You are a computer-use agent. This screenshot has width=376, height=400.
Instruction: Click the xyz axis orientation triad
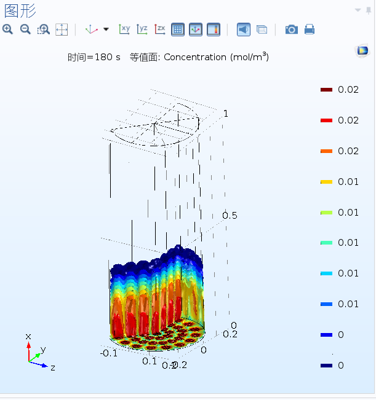[x=41, y=352]
